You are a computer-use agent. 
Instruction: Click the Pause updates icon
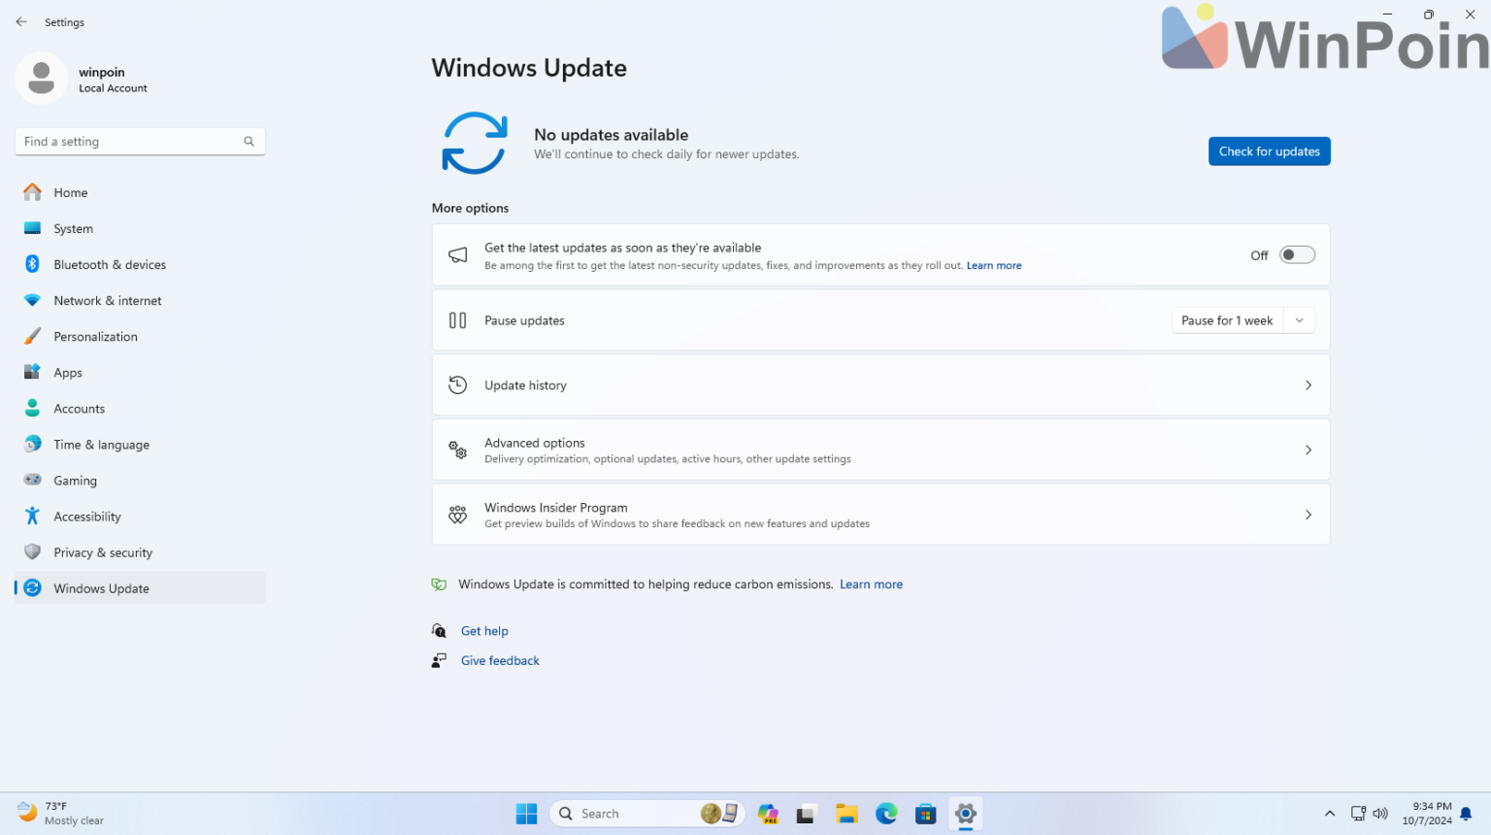click(x=457, y=319)
